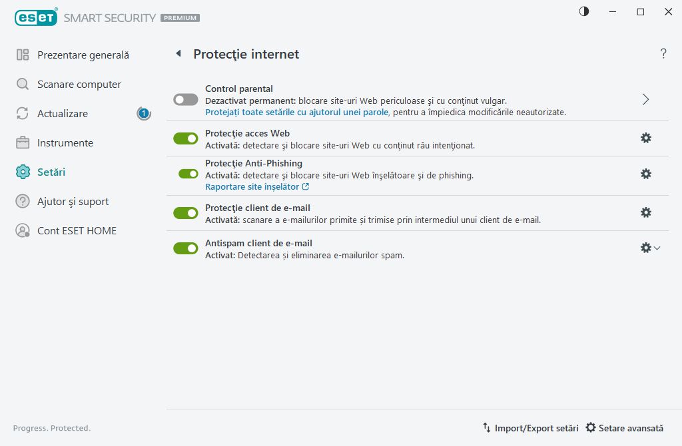Open Protecţie client de e-mail gear settings
The width and height of the screenshot is (682, 446).
tap(645, 212)
